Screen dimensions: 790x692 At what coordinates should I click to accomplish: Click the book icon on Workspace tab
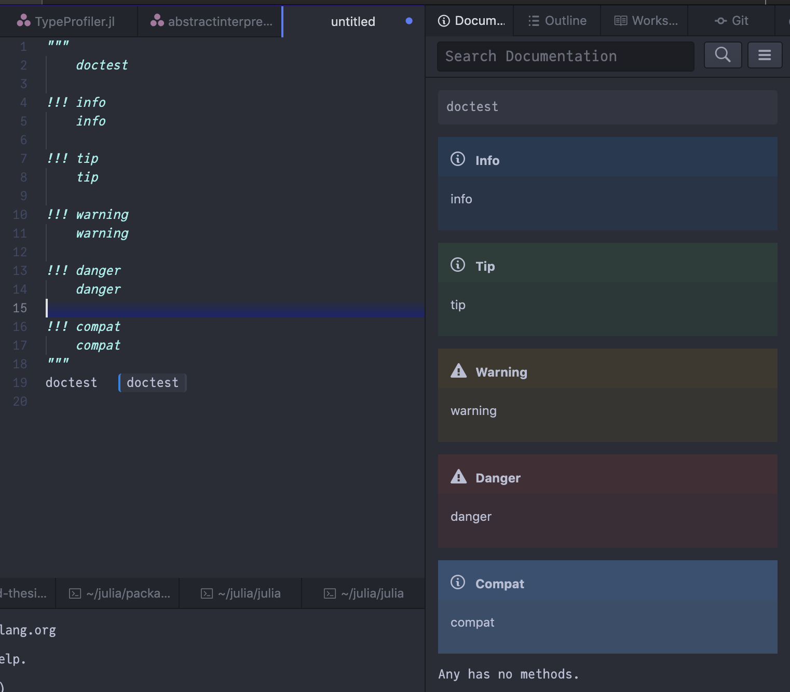[620, 21]
